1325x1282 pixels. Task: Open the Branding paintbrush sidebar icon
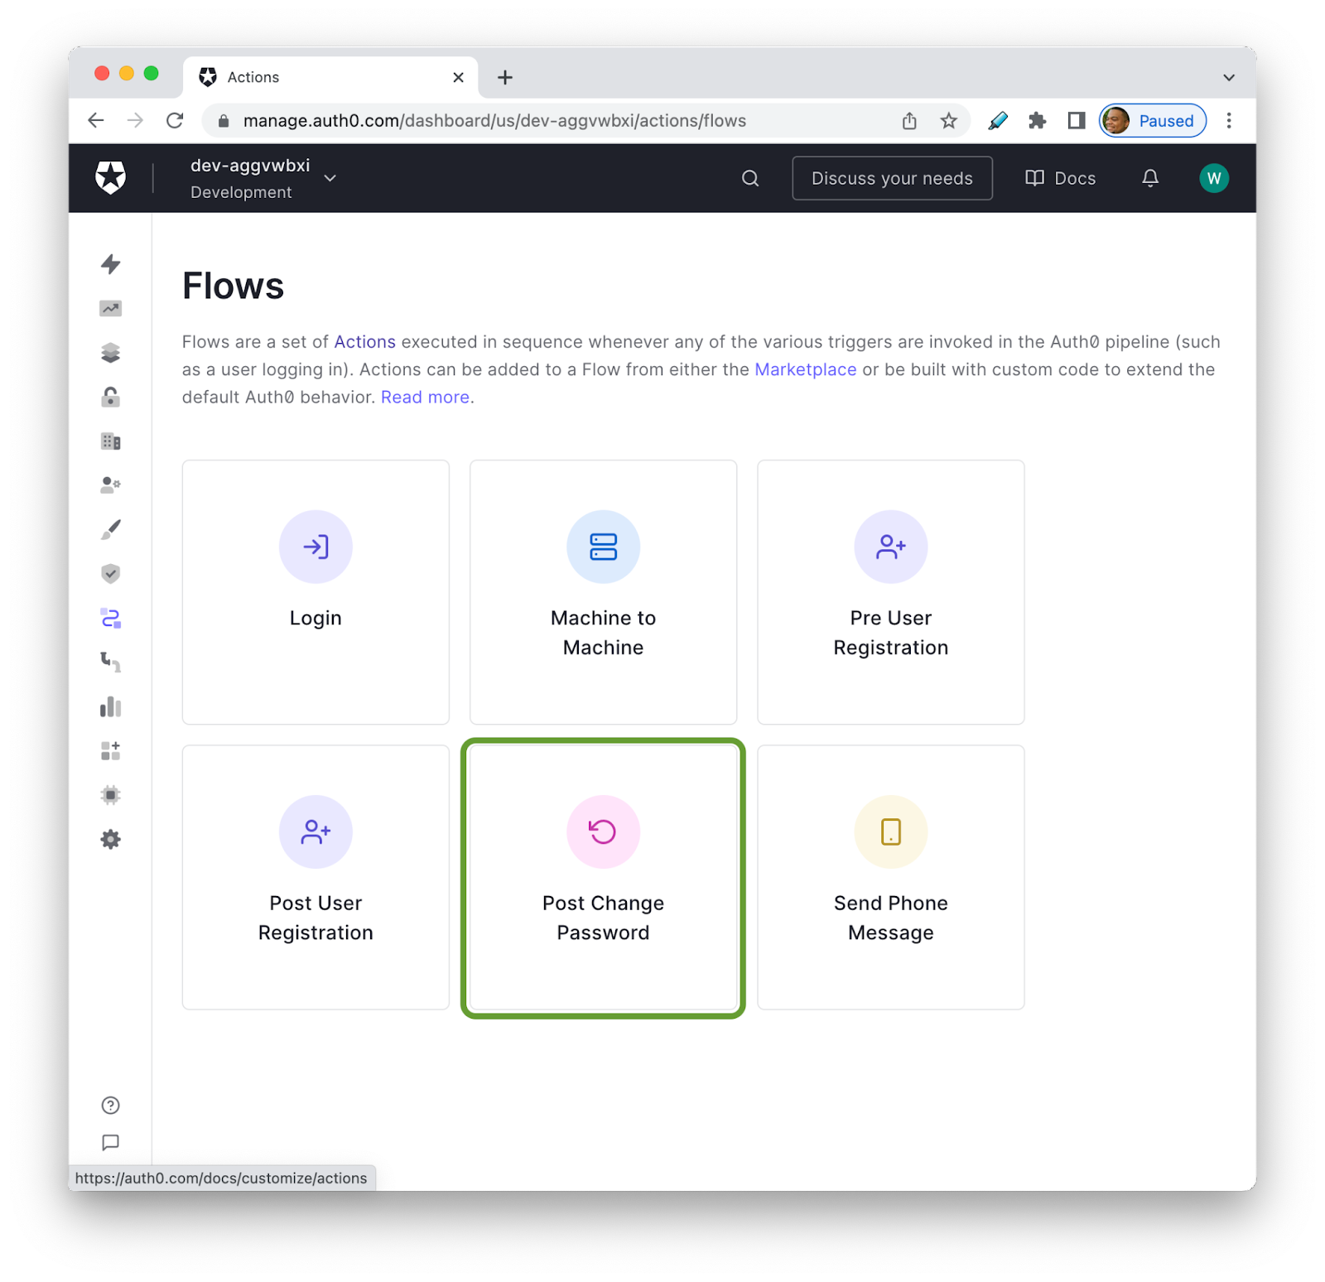point(110,530)
